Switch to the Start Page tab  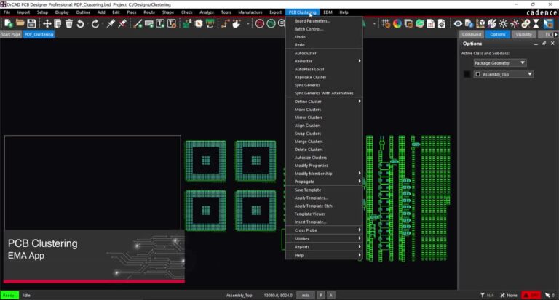point(11,34)
